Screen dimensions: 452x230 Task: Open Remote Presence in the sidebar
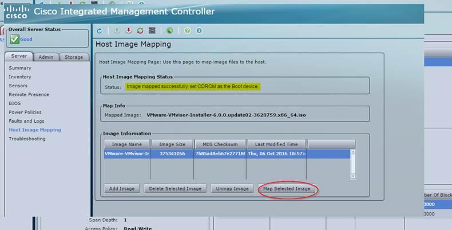pos(29,95)
